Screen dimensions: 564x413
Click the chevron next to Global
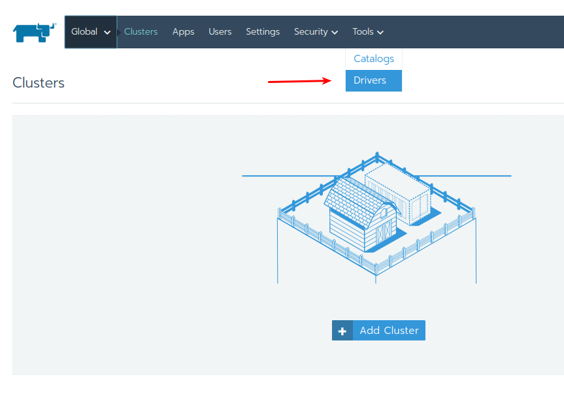tap(107, 31)
